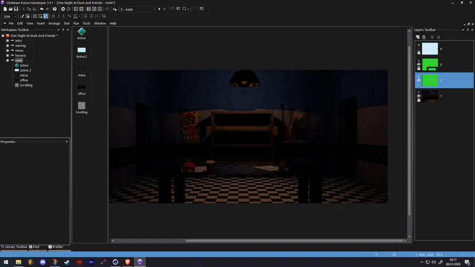Open the Storyboard Editor toolbar icon
Screen dimensions: 475x267
click(x=76, y=9)
